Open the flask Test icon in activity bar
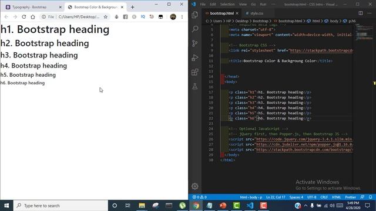 pos(195,86)
